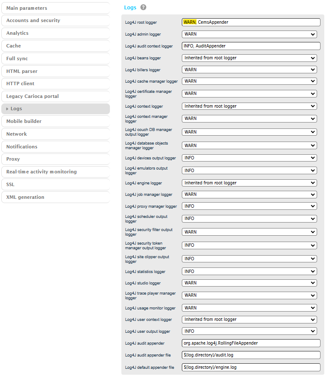Change the Log4J engine logger level dropdown
This screenshot has width=326, height=376.
click(249, 183)
